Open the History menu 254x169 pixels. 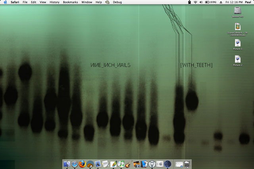click(x=54, y=2)
